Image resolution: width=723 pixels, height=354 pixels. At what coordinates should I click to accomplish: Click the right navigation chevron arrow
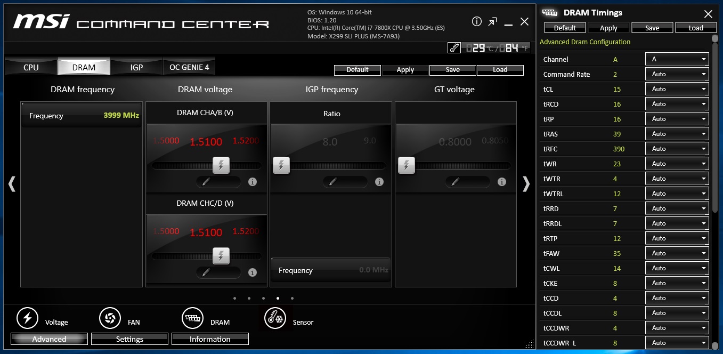526,183
